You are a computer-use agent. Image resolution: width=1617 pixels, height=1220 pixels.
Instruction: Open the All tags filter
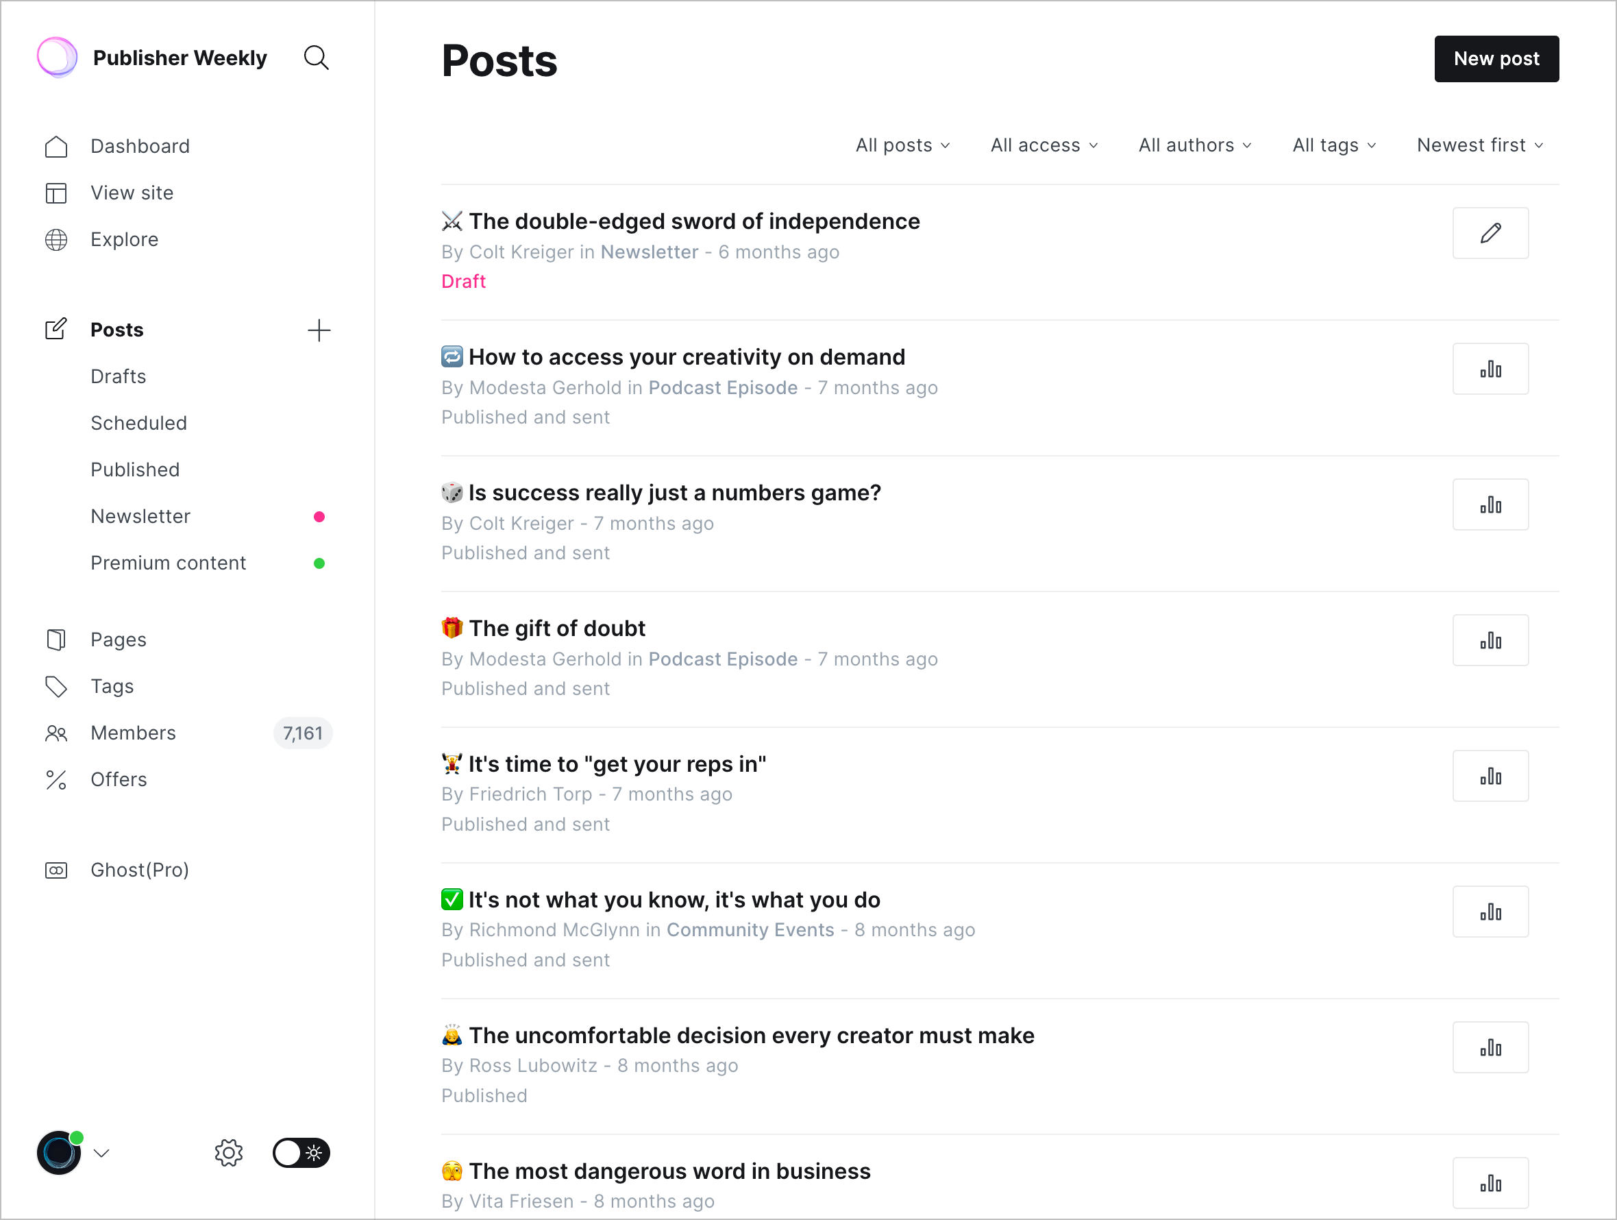1334,145
